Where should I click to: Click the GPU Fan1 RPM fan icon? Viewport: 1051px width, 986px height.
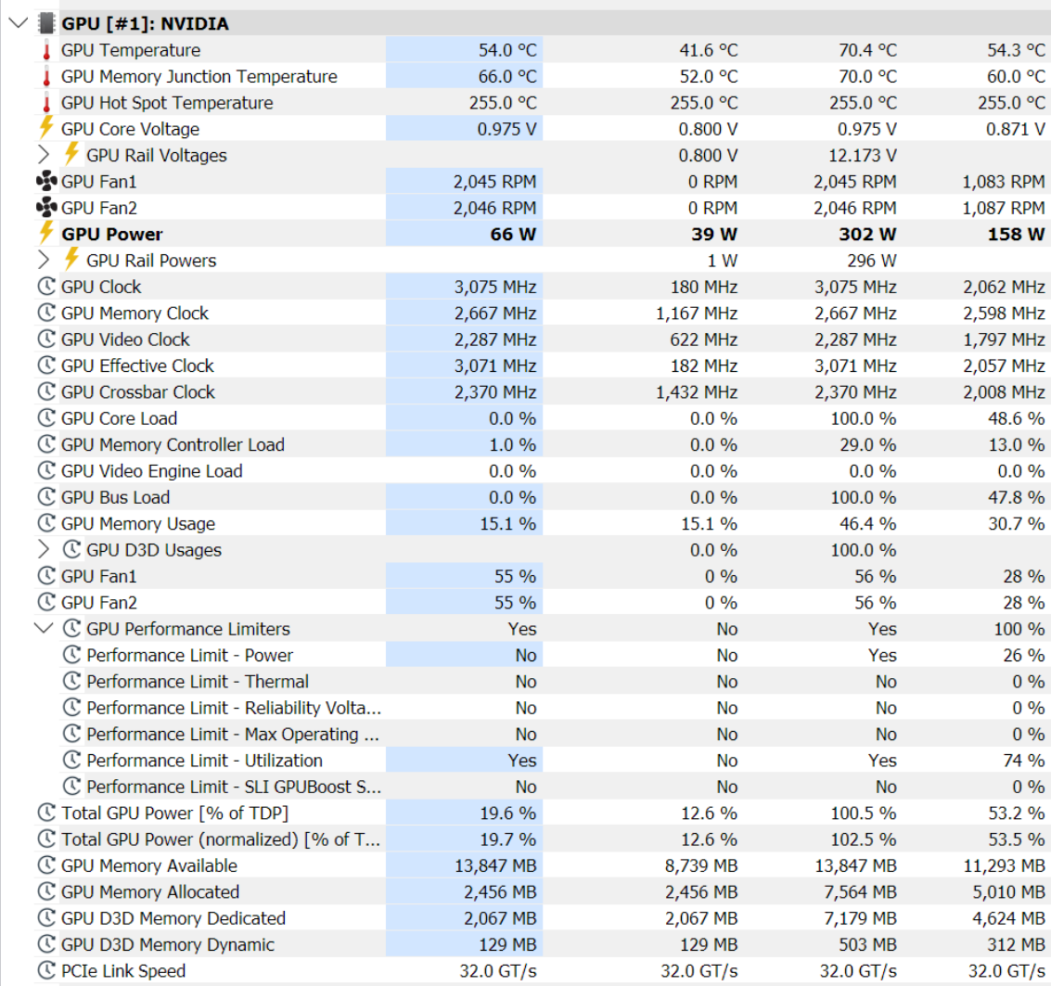pos(46,182)
